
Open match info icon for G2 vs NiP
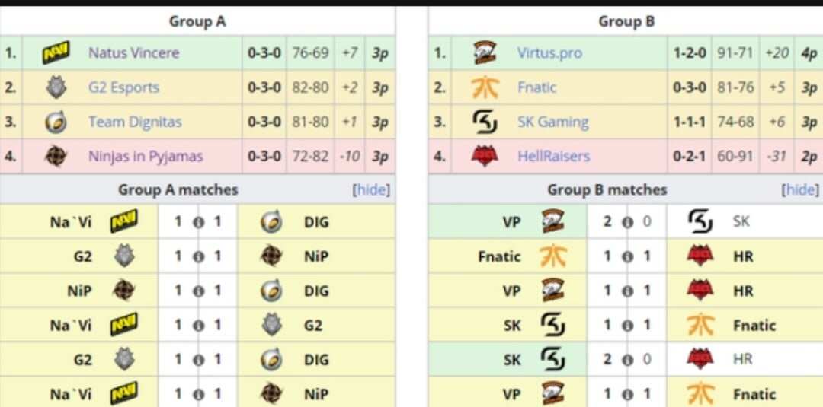(x=198, y=256)
